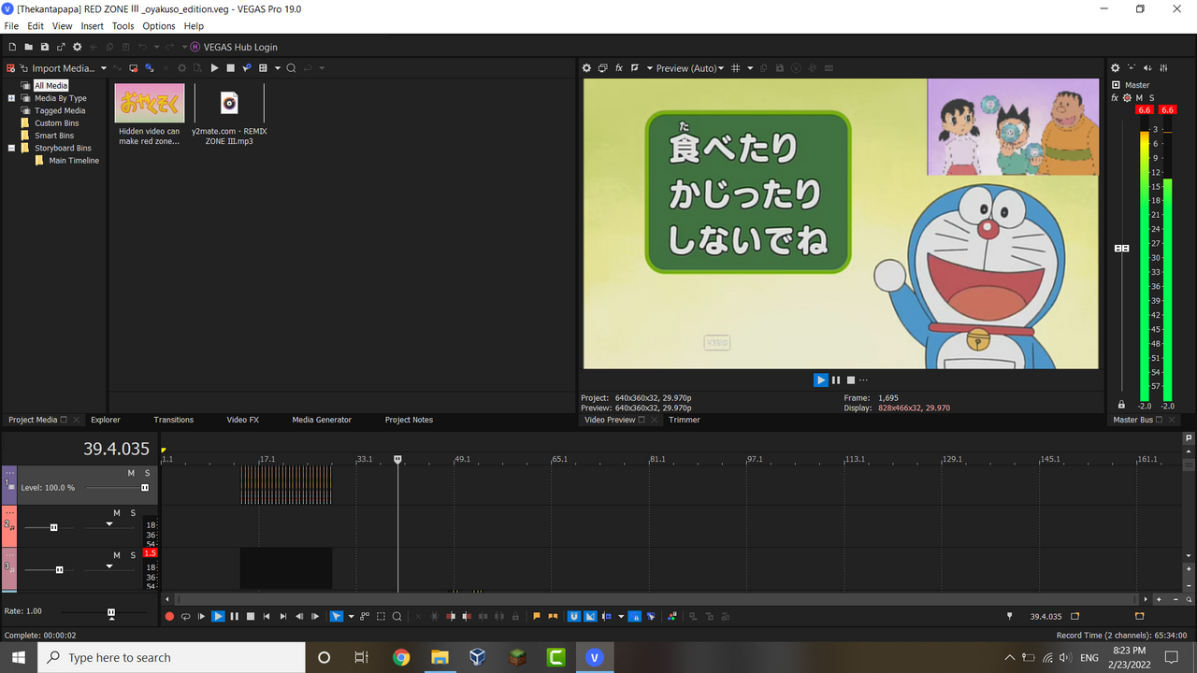Image resolution: width=1197 pixels, height=673 pixels.
Task: Start media preview in Project Media toolbar
Action: coord(214,68)
